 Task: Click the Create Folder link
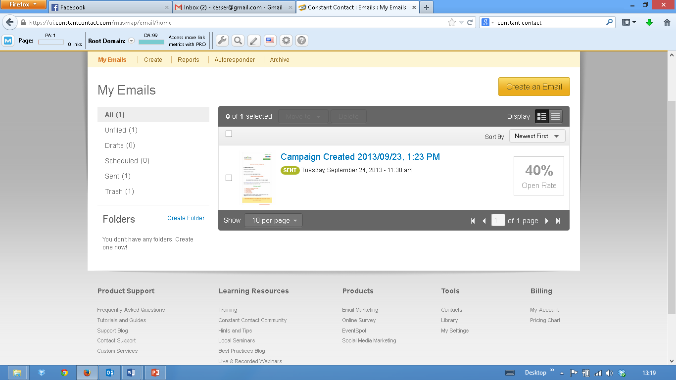pos(186,218)
